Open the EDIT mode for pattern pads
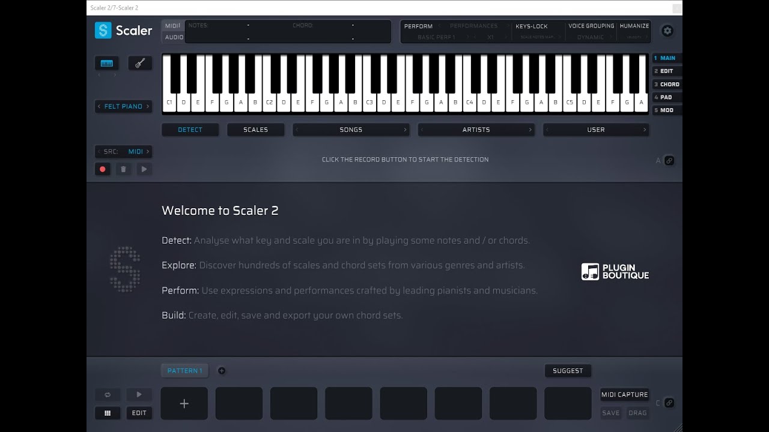The height and width of the screenshot is (432, 769). click(139, 413)
